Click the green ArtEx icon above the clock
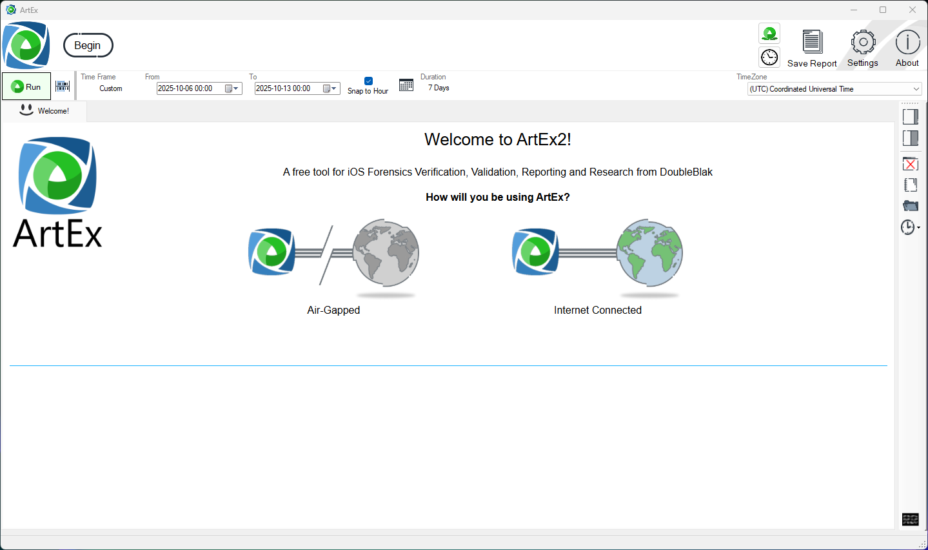 769,34
